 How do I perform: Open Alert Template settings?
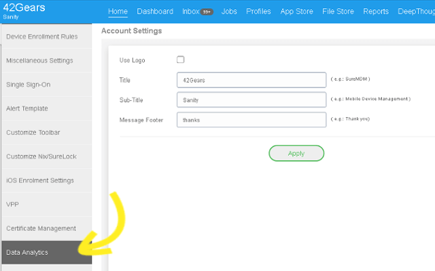pyautogui.click(x=47, y=108)
